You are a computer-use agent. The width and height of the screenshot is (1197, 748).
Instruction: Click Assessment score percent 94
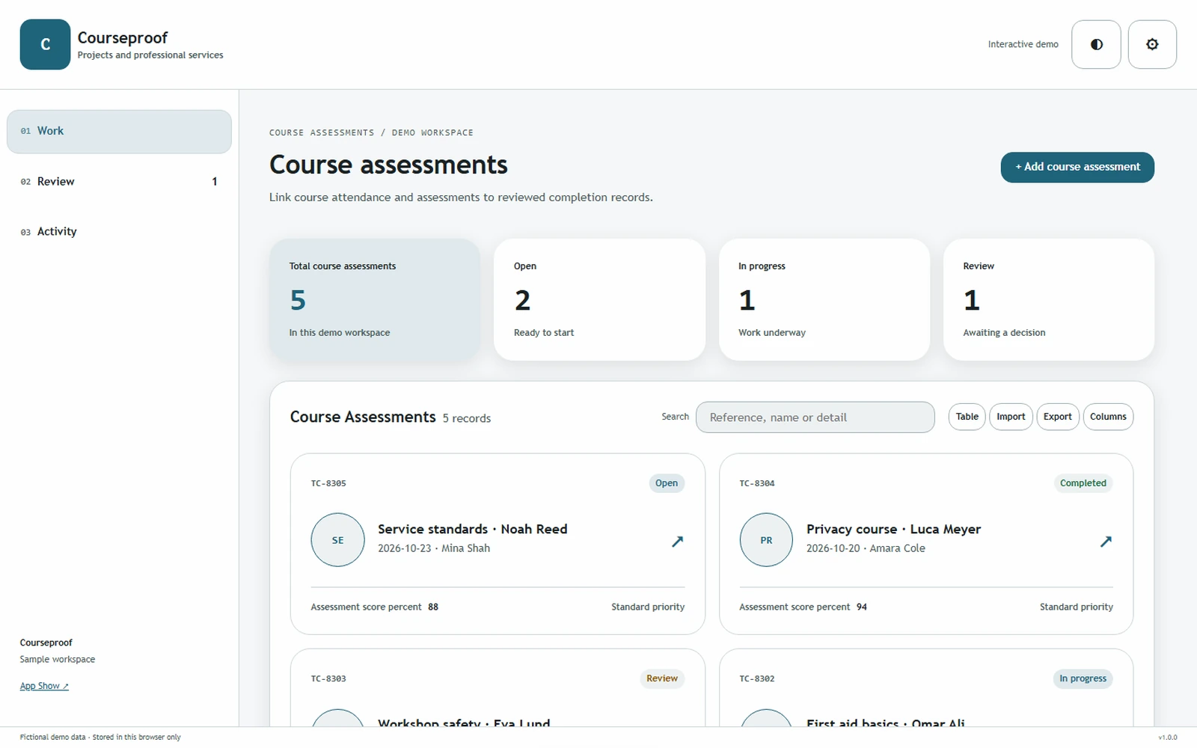click(x=803, y=607)
